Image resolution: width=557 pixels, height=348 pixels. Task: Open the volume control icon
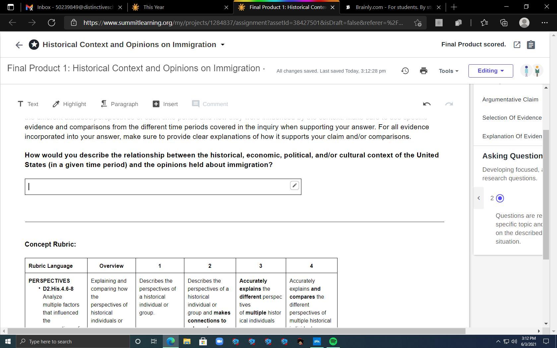click(x=514, y=341)
